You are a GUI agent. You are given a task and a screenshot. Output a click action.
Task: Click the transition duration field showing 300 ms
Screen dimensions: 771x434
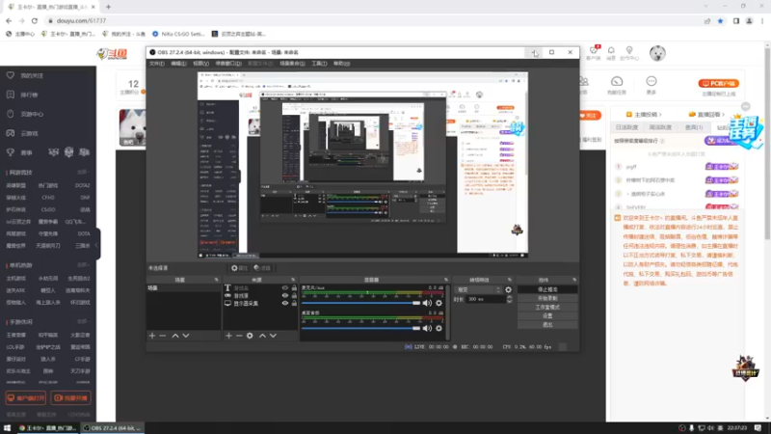486,299
